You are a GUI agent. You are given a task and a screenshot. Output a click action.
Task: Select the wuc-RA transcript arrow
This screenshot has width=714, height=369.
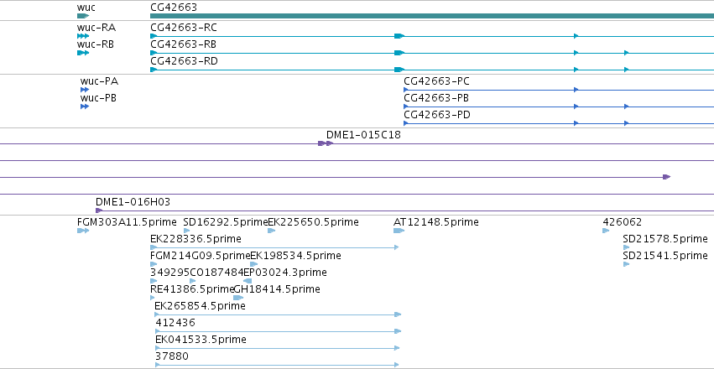pyautogui.click(x=83, y=36)
